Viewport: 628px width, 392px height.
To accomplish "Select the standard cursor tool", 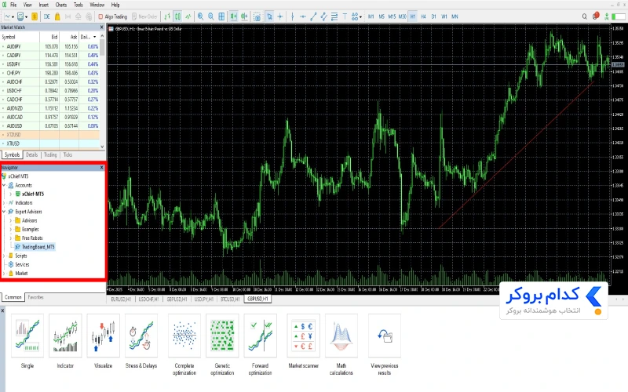I will pos(269,16).
